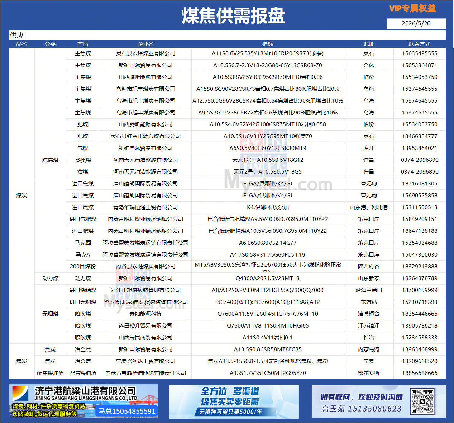Image resolution: width=454 pixels, height=423 pixels.
Task: Click the 指标 column header
Action: pos(268,44)
